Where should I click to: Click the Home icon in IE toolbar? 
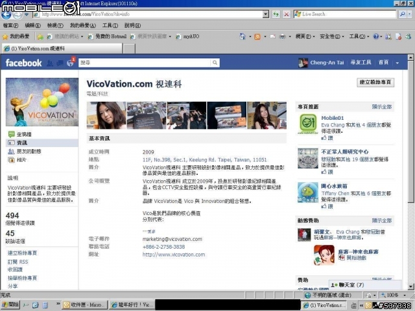(x=243, y=36)
